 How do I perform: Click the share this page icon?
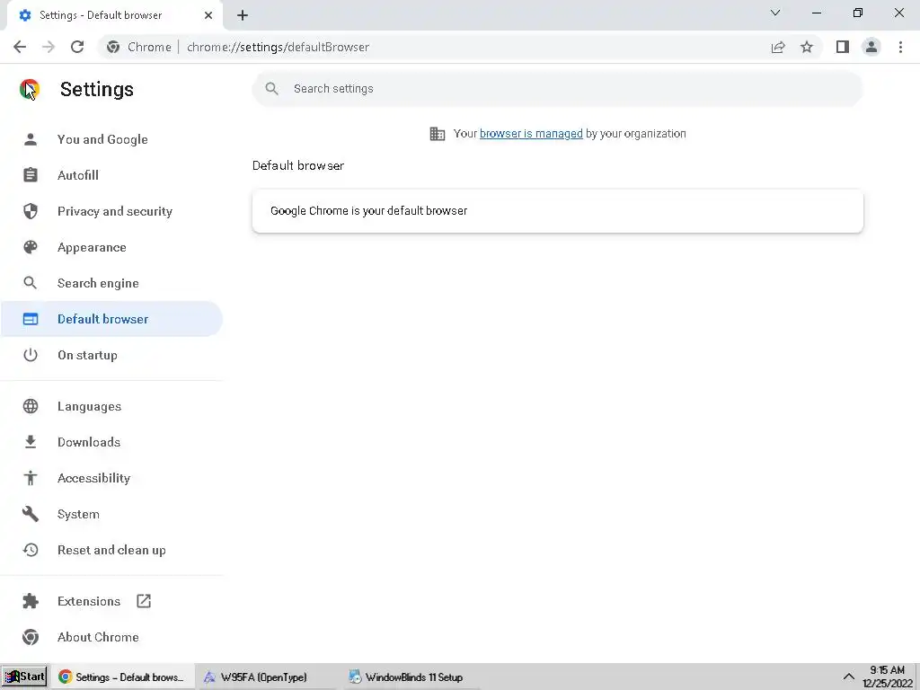tap(778, 47)
